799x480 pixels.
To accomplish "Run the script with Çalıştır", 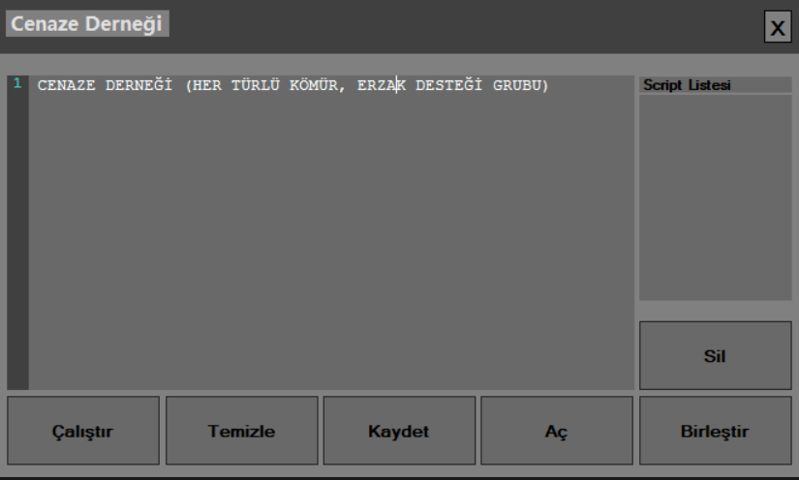I will click(83, 431).
